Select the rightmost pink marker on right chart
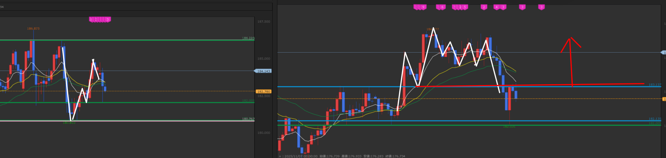This screenshot has width=666, height=158. (541, 7)
